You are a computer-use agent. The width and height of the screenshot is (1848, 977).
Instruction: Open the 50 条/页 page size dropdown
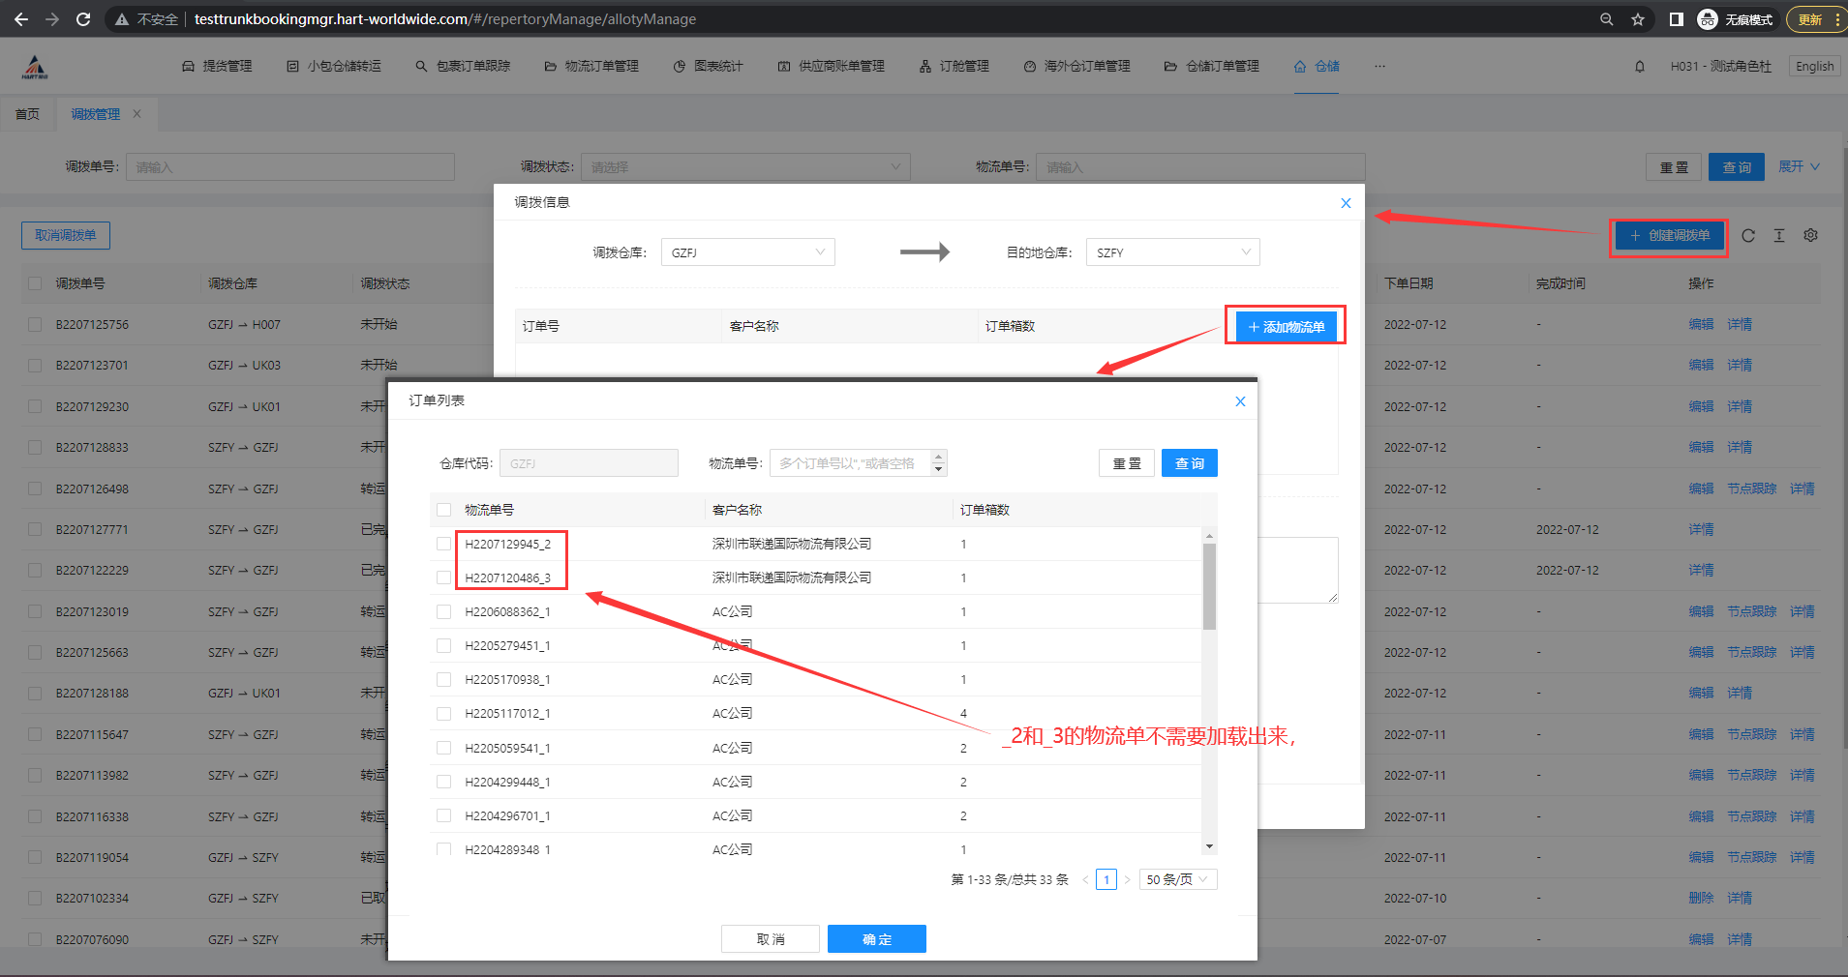click(1177, 879)
